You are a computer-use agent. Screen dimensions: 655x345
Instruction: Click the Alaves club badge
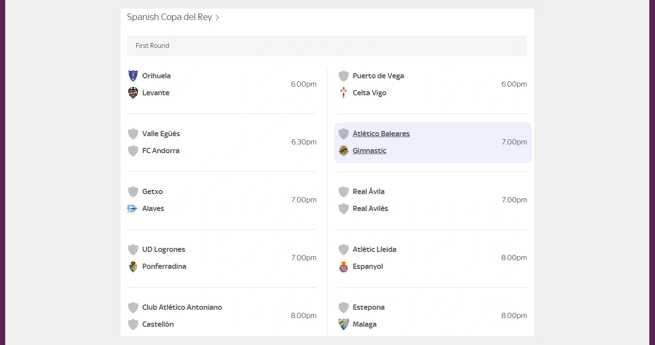click(x=133, y=208)
